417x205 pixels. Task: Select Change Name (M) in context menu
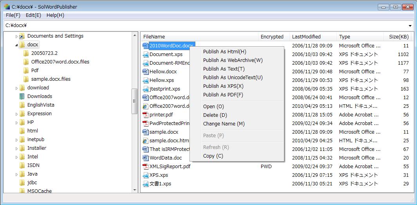coord(237,123)
